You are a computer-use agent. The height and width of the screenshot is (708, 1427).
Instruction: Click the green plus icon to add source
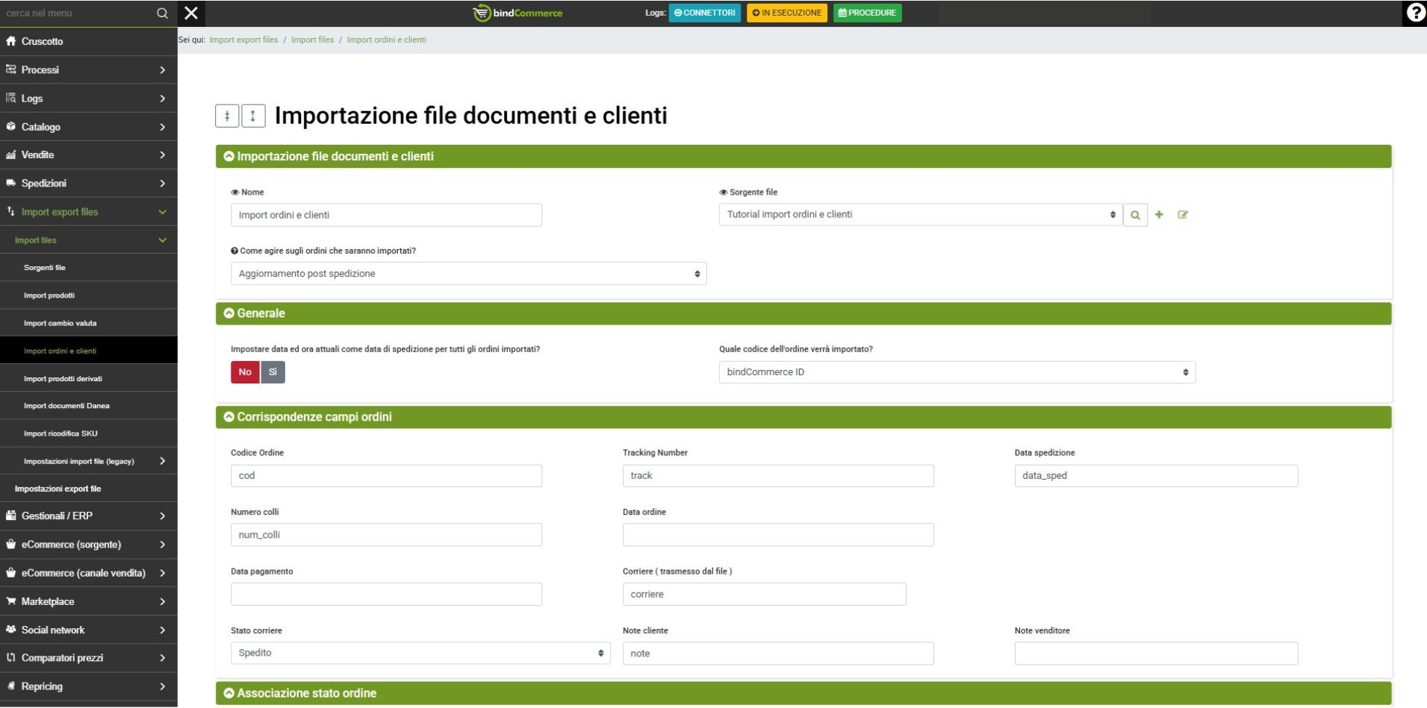coord(1159,215)
